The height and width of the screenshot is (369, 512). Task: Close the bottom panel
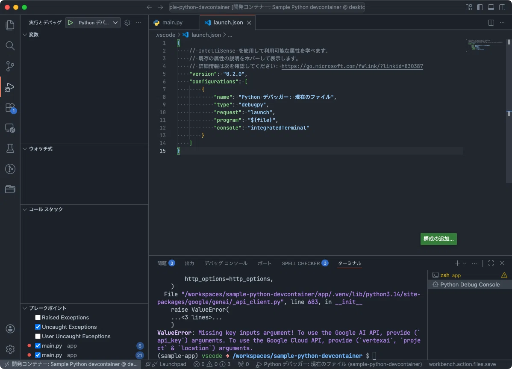click(502, 263)
